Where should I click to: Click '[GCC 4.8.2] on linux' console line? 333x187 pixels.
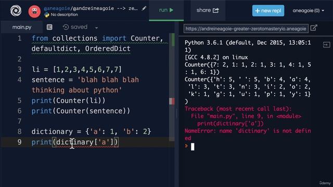216,57
